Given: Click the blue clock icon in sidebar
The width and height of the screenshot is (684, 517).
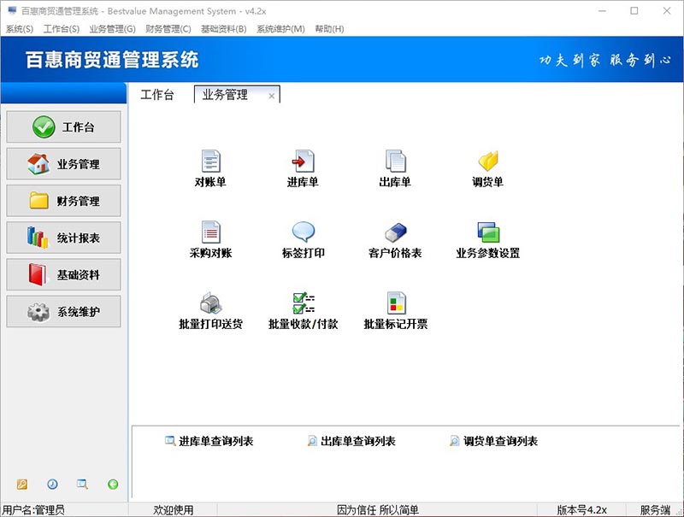Looking at the screenshot, I should (52, 485).
